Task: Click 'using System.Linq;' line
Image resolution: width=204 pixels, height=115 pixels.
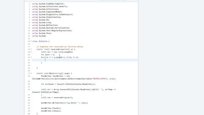Action: pos(42,22)
